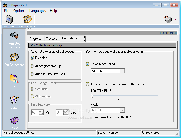Image resolution: width=181 pixels, height=138 pixels.
Task: Open the Languages menu
Action: (x=37, y=11)
